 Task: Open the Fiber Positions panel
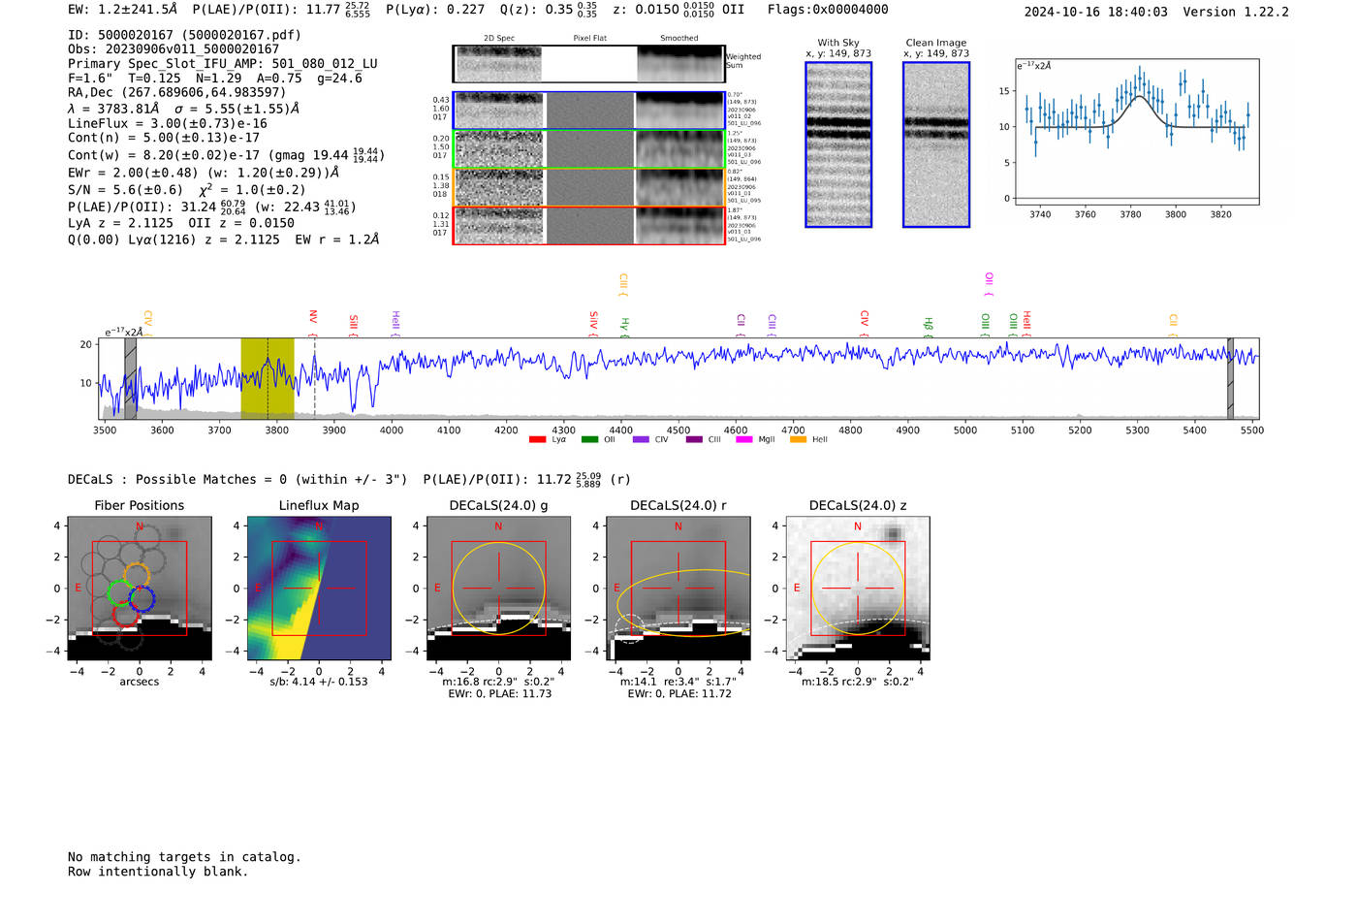pos(140,589)
